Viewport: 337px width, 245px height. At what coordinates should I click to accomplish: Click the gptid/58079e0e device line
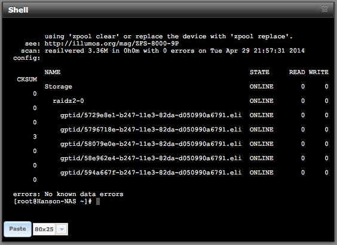coord(151,144)
